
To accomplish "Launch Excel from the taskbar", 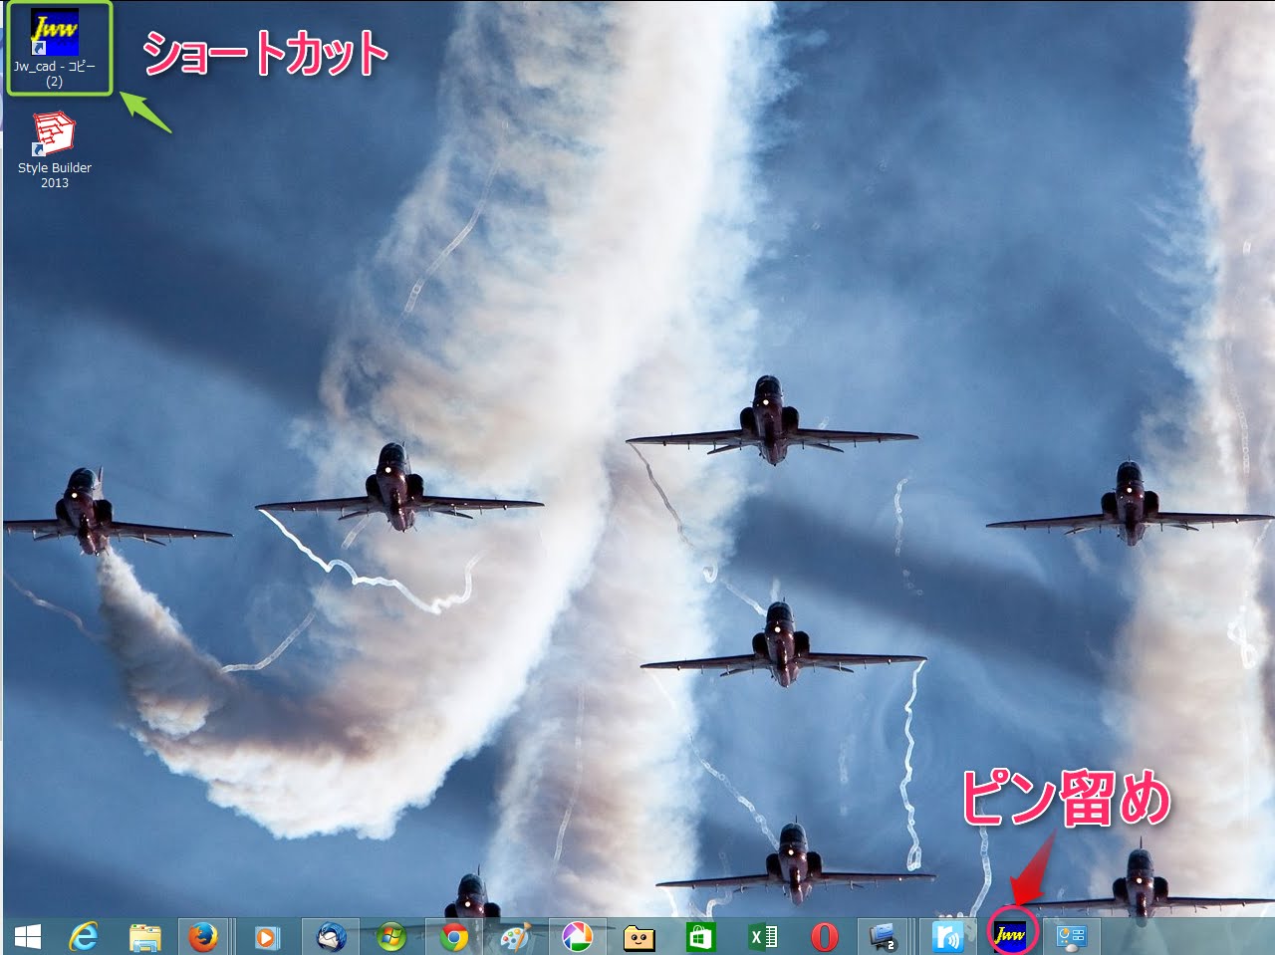I will [x=763, y=937].
